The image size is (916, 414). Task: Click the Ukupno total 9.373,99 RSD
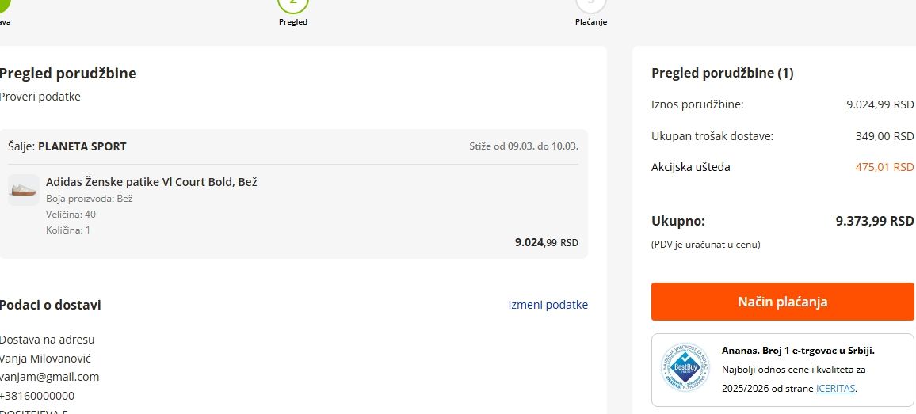click(x=874, y=222)
